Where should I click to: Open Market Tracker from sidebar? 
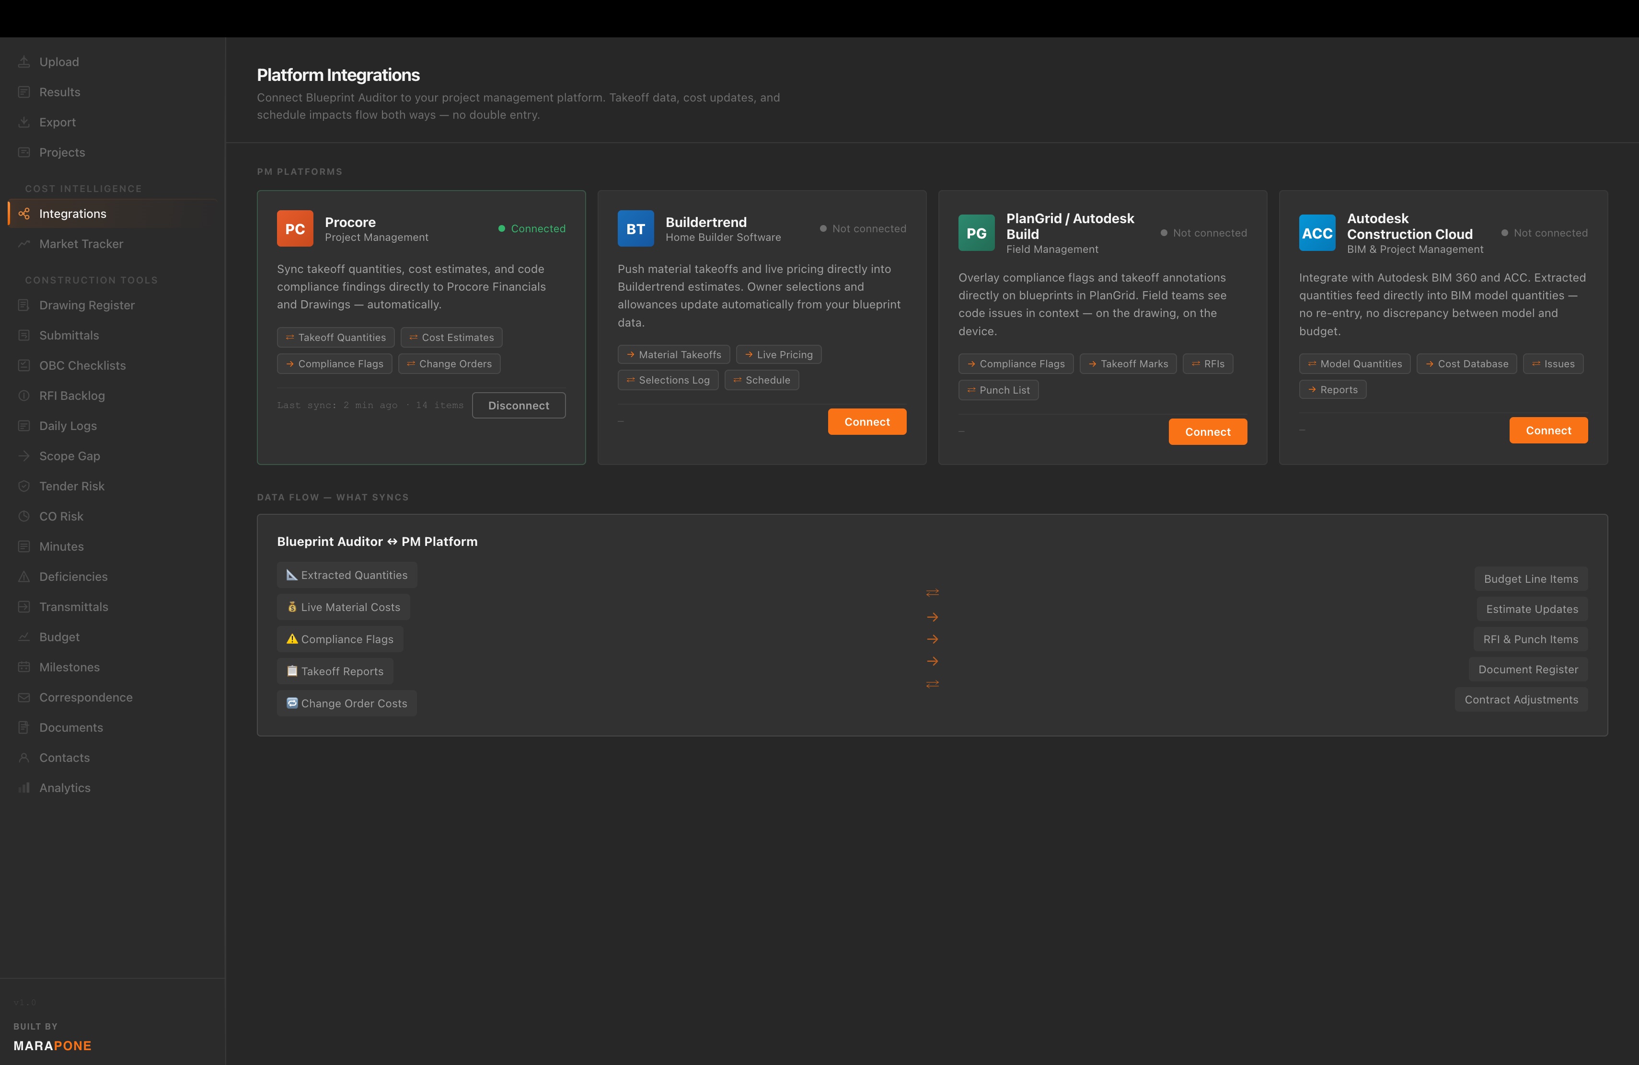[x=112, y=244]
